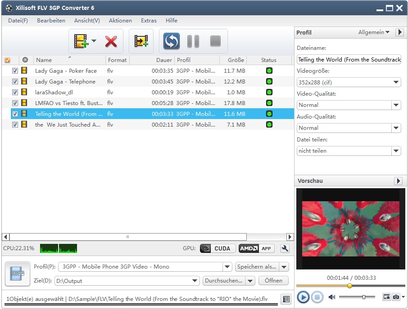
Task: Click film icon of laraShadow_dl row
Action: [24, 92]
